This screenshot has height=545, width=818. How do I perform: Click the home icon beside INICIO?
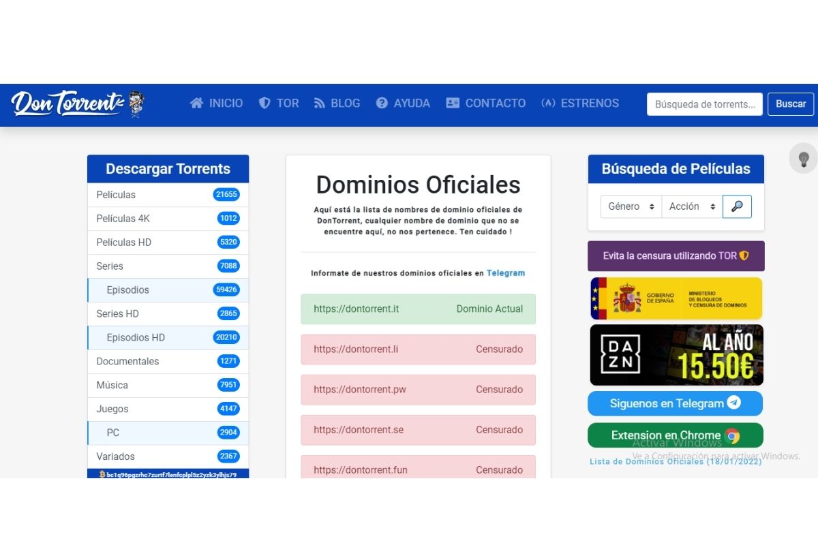click(x=196, y=104)
